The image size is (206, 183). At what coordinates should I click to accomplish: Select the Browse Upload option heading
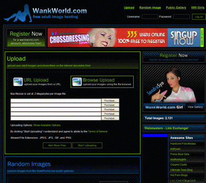click(x=98, y=80)
